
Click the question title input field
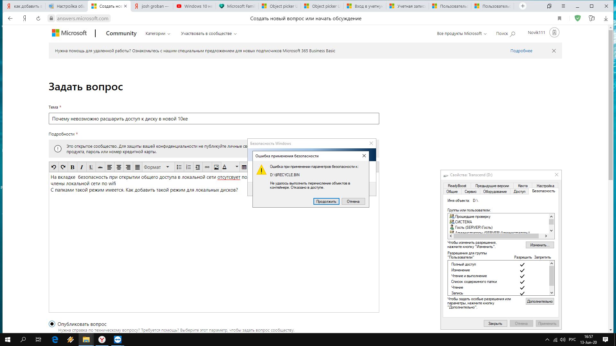click(x=214, y=118)
